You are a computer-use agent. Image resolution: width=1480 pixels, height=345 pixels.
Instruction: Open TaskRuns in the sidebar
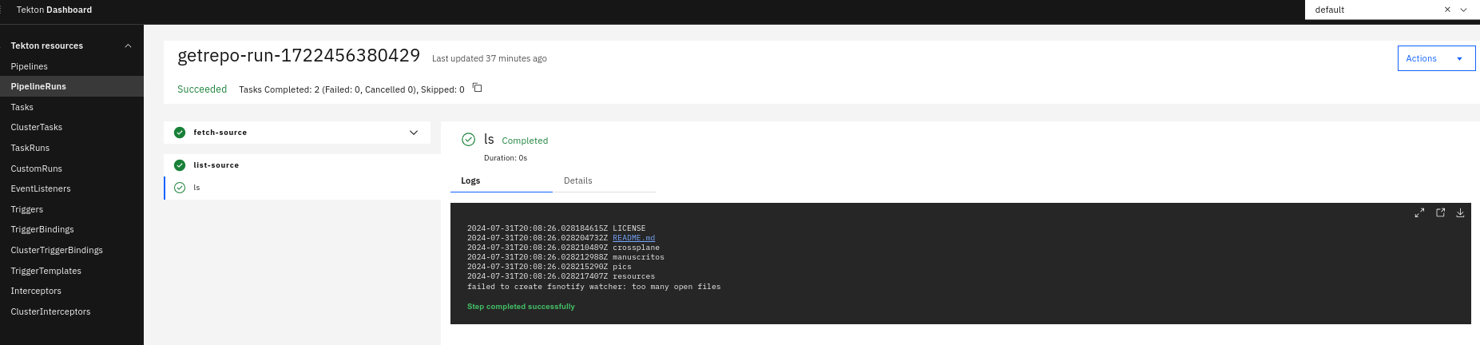30,148
